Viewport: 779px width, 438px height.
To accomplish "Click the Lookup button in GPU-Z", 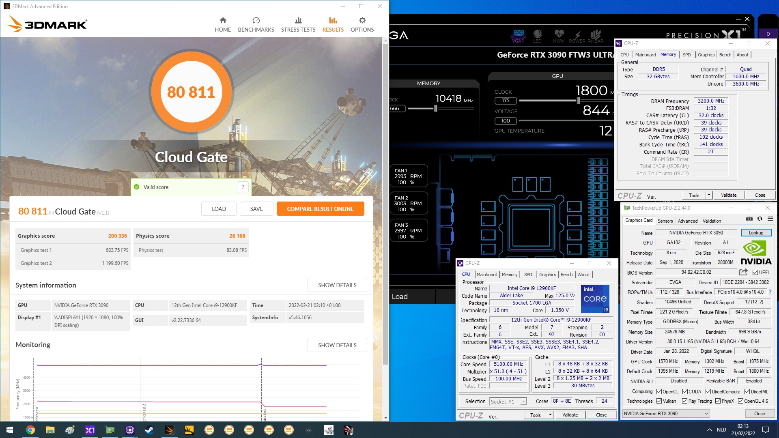I will (x=756, y=233).
